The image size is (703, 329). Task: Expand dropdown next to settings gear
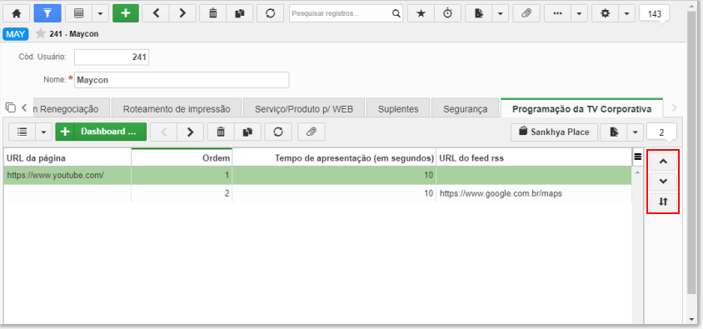pyautogui.click(x=626, y=13)
